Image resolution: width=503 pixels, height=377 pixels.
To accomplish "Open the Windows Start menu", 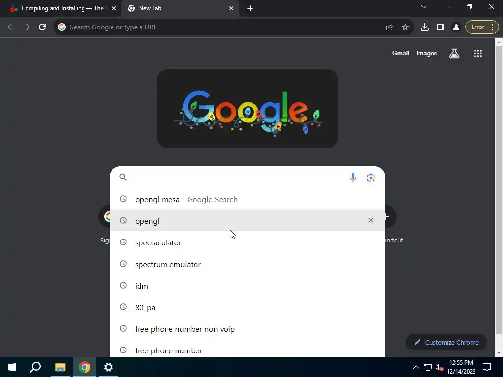I will coord(12,367).
